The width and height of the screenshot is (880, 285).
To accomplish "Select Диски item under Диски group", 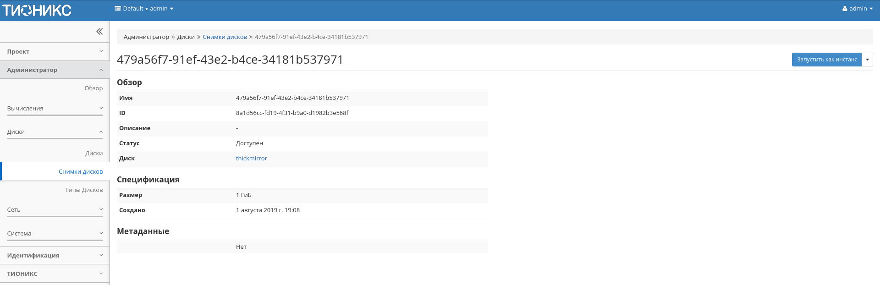I will (94, 153).
